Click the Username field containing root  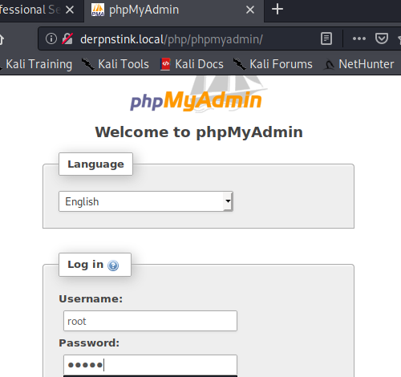pyautogui.click(x=150, y=321)
